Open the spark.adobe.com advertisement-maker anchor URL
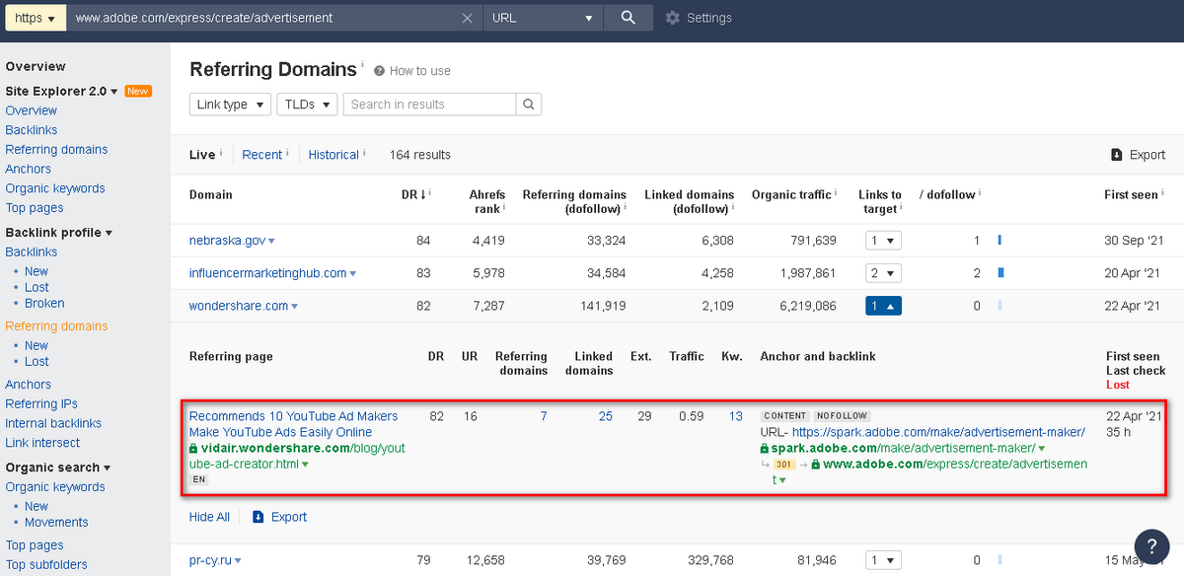1184x576 pixels. pyautogui.click(x=938, y=432)
